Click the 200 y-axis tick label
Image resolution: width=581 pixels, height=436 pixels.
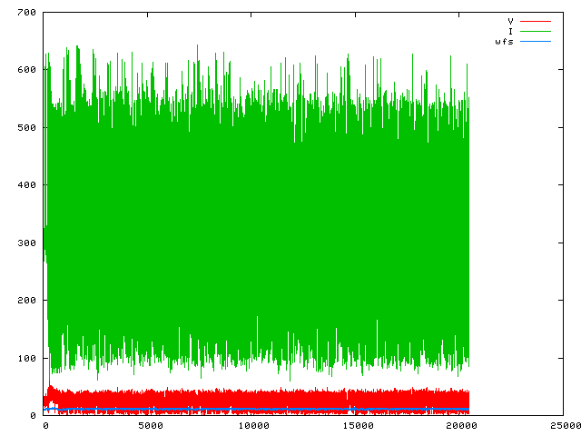click(25, 301)
